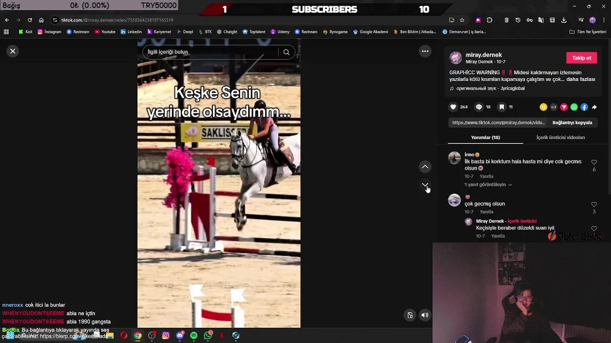Open browser downloads icon
Screen dimensions: 611x343
click(564, 20)
